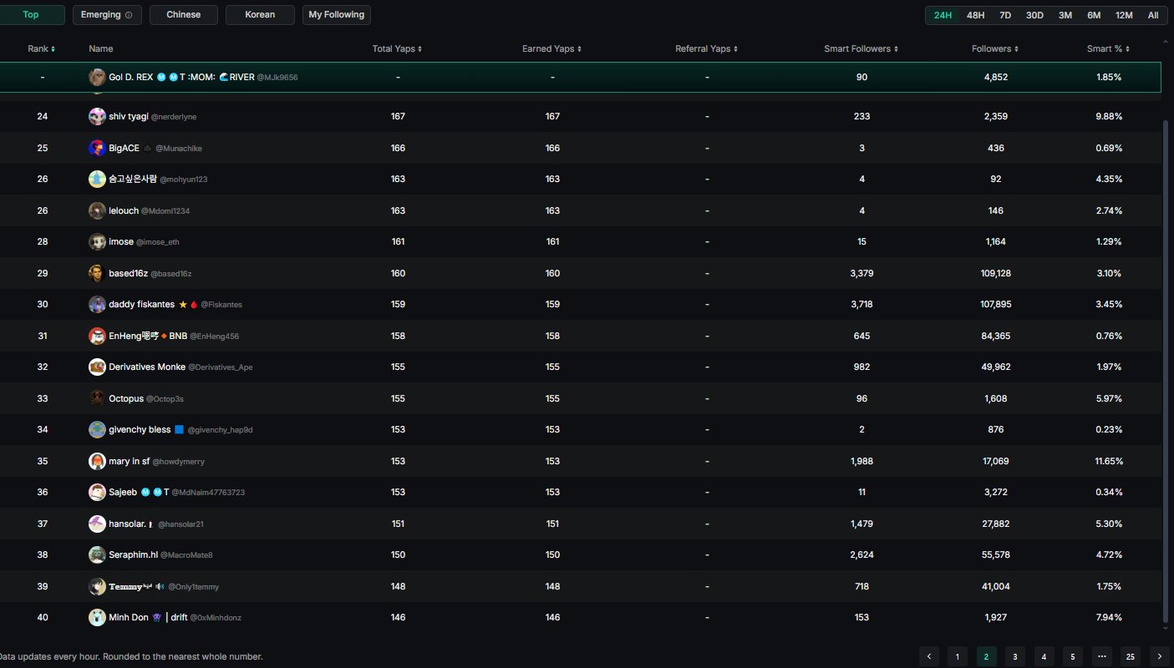Click the avatar of @EnHeng456
Screen dimensions: 1174x668
97,336
